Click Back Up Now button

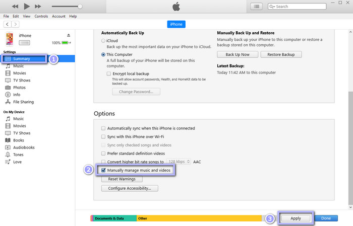coord(238,54)
